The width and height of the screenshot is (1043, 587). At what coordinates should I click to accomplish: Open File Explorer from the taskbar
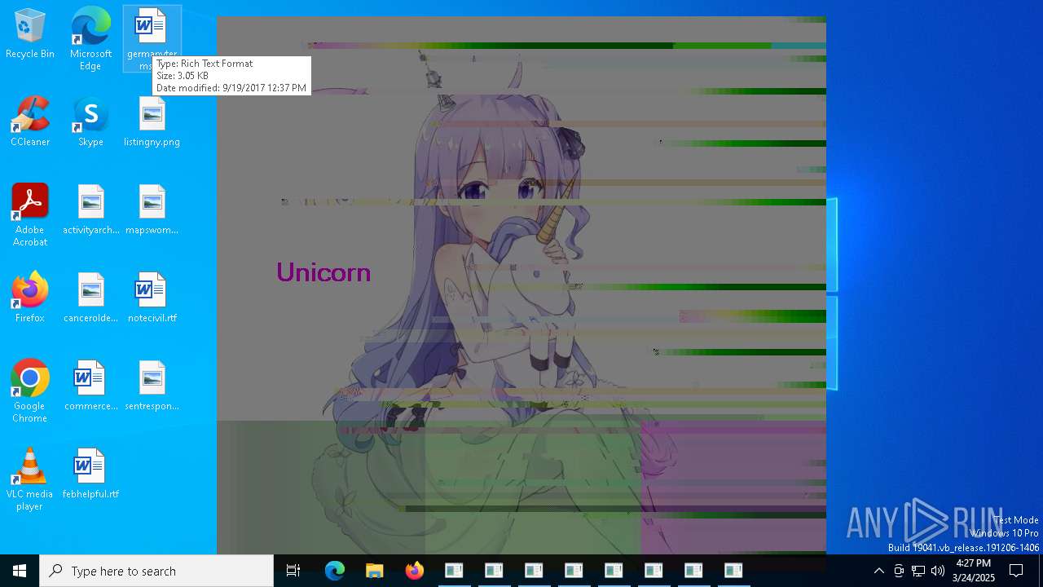tap(375, 571)
